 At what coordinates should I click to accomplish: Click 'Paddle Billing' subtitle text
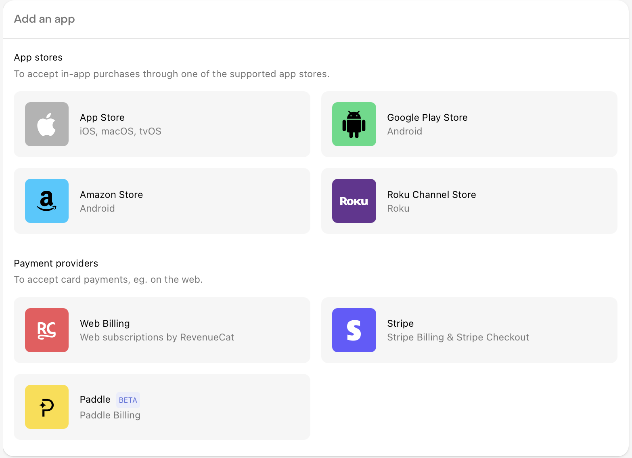(110, 415)
